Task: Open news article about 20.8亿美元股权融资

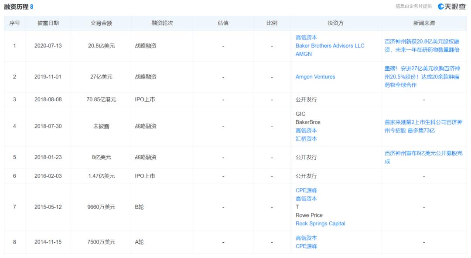Action: [x=423, y=46]
